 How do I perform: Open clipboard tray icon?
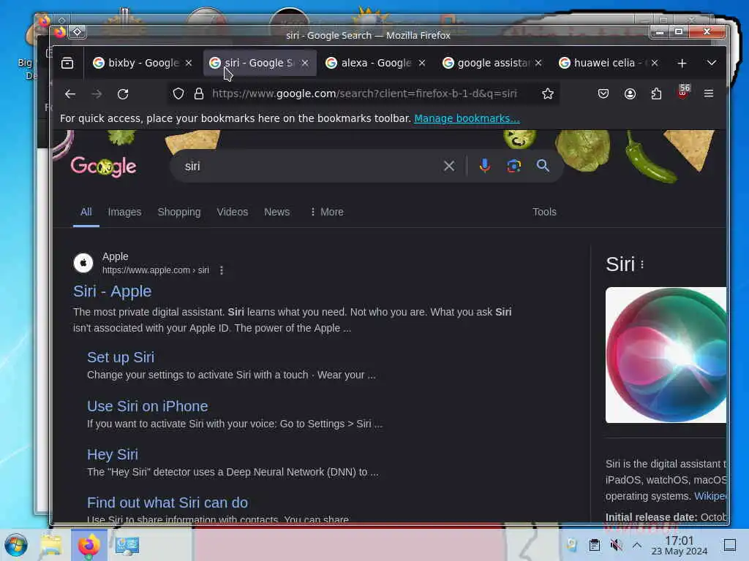pos(594,545)
